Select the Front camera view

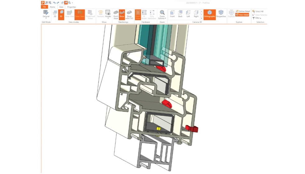click(x=172, y=14)
